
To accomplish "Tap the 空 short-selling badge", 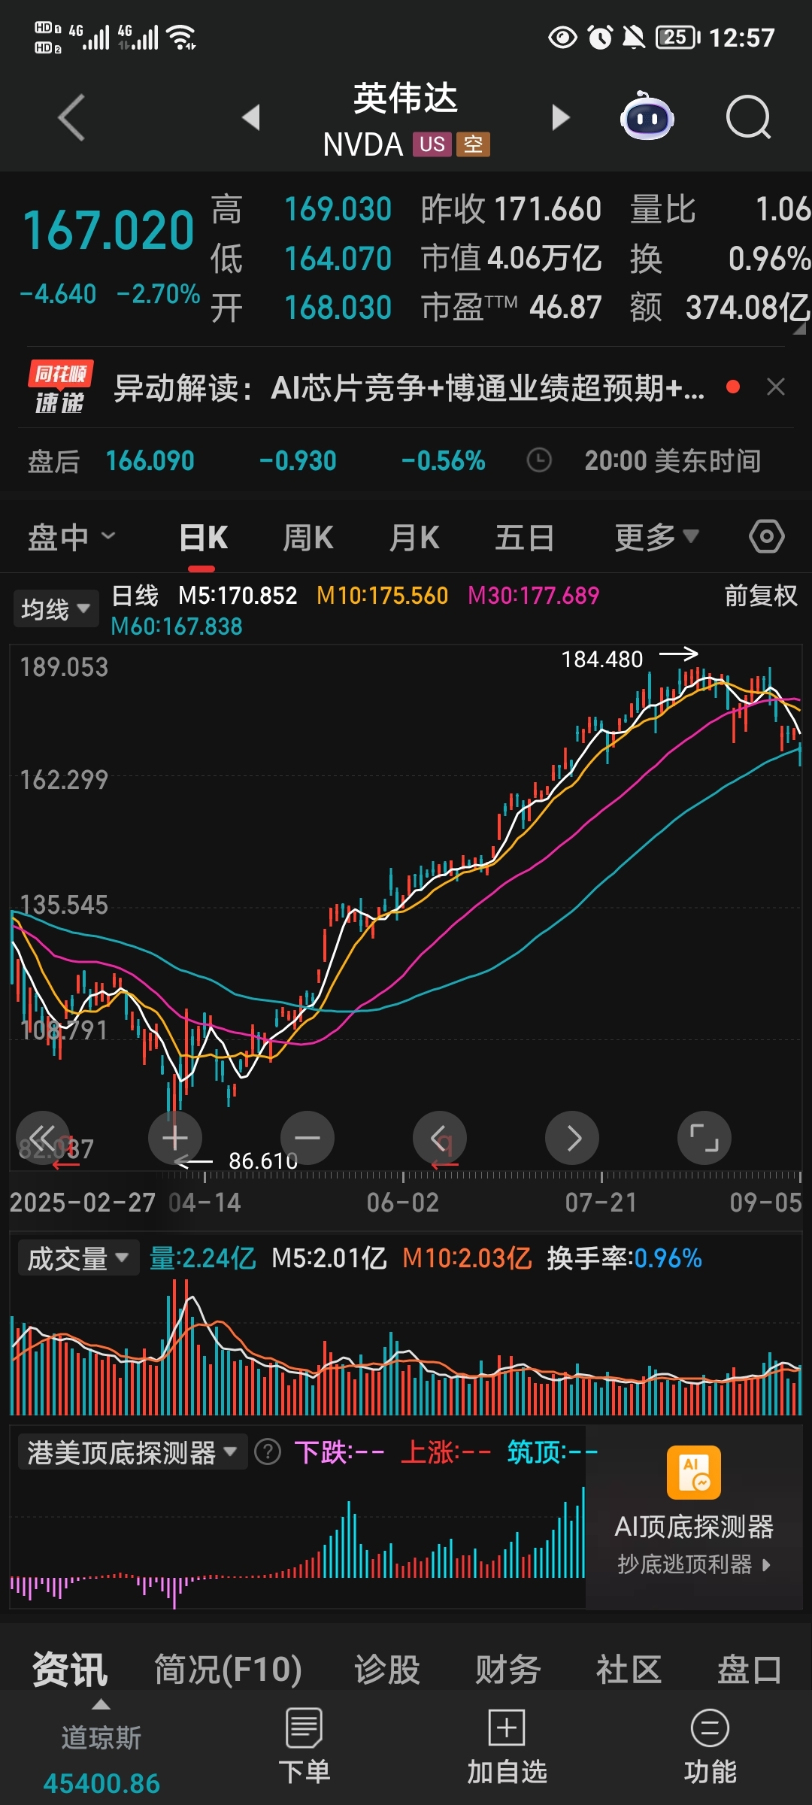I will coord(473,144).
